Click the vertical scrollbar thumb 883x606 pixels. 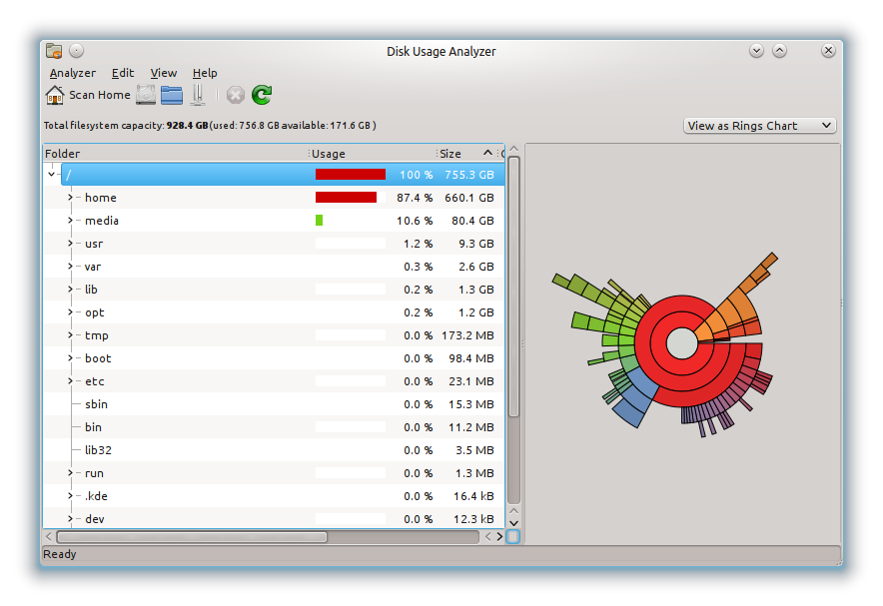[x=513, y=287]
